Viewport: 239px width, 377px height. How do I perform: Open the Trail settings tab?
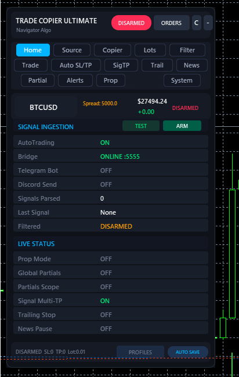click(157, 65)
